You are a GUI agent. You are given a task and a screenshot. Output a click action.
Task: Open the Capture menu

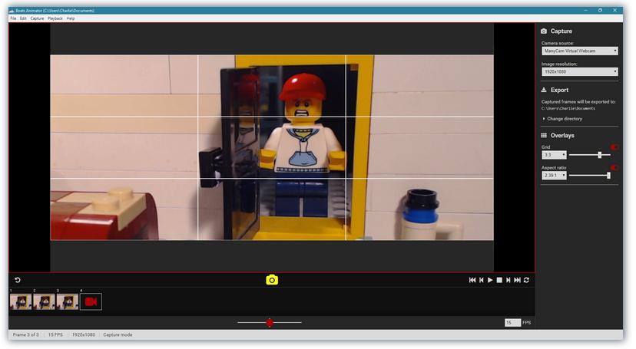pos(37,18)
